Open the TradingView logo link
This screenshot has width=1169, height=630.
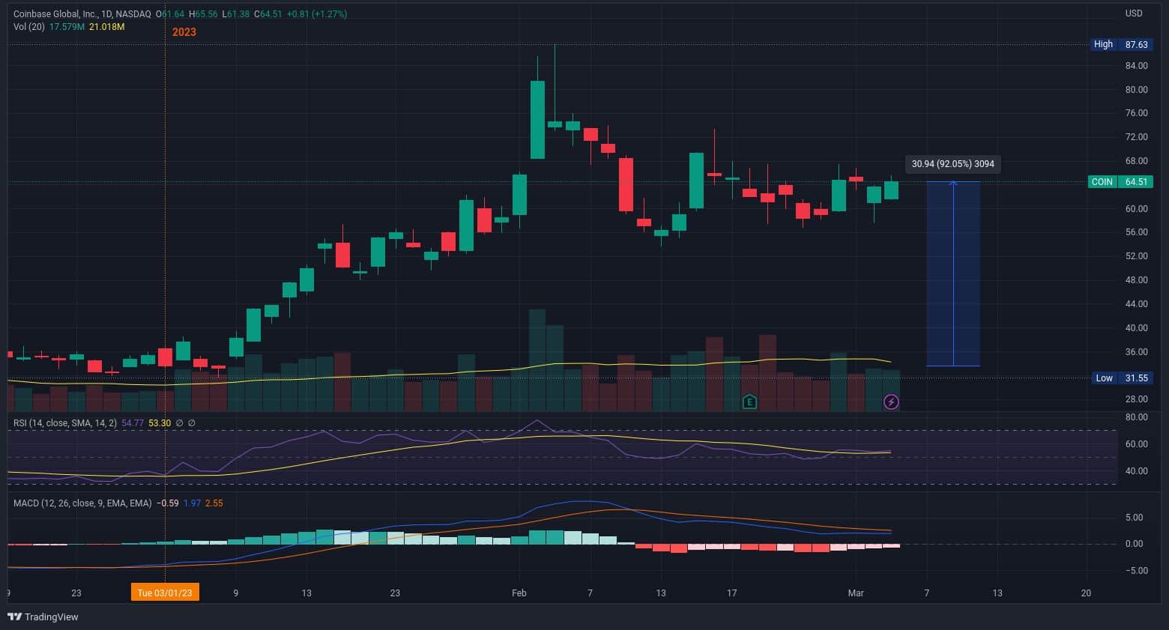click(x=43, y=617)
